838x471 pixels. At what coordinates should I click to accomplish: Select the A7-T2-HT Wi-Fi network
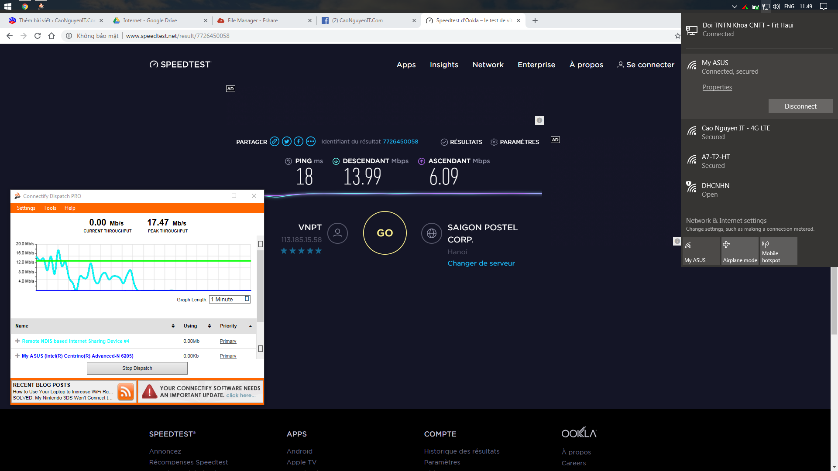[759, 161]
